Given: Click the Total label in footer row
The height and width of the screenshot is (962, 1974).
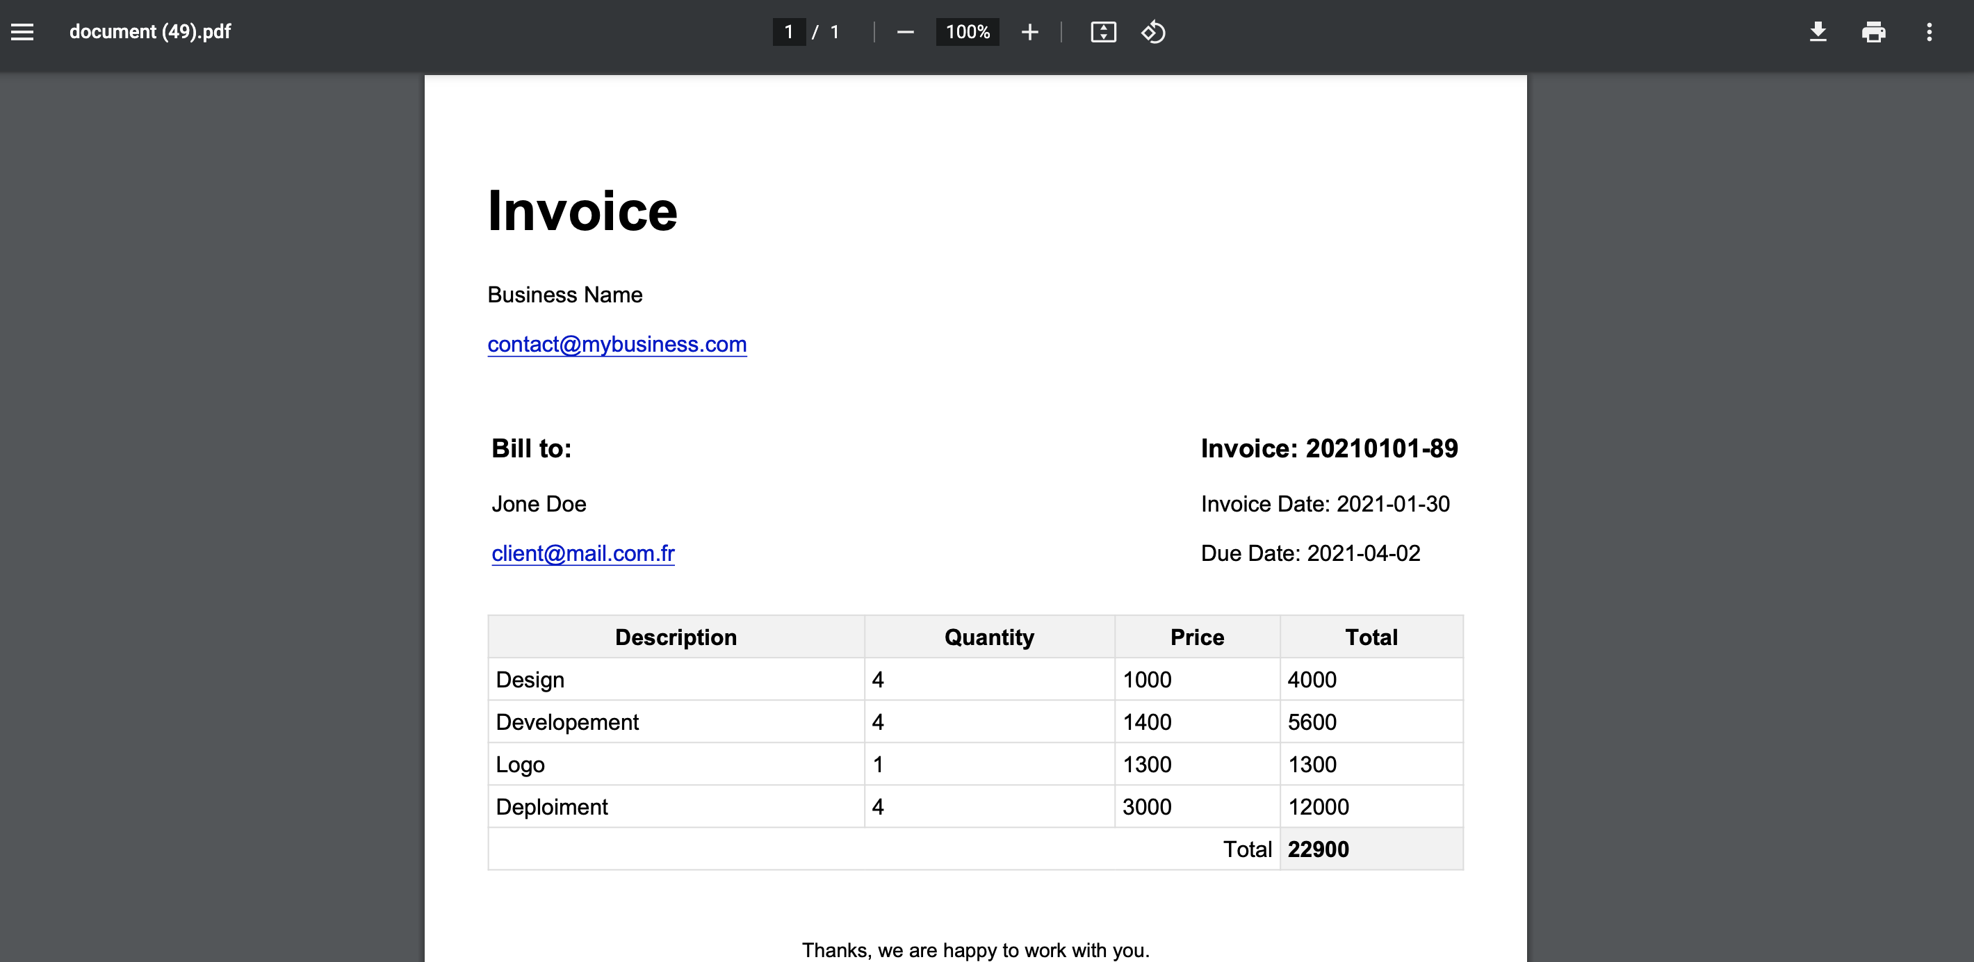Looking at the screenshot, I should (1248, 849).
